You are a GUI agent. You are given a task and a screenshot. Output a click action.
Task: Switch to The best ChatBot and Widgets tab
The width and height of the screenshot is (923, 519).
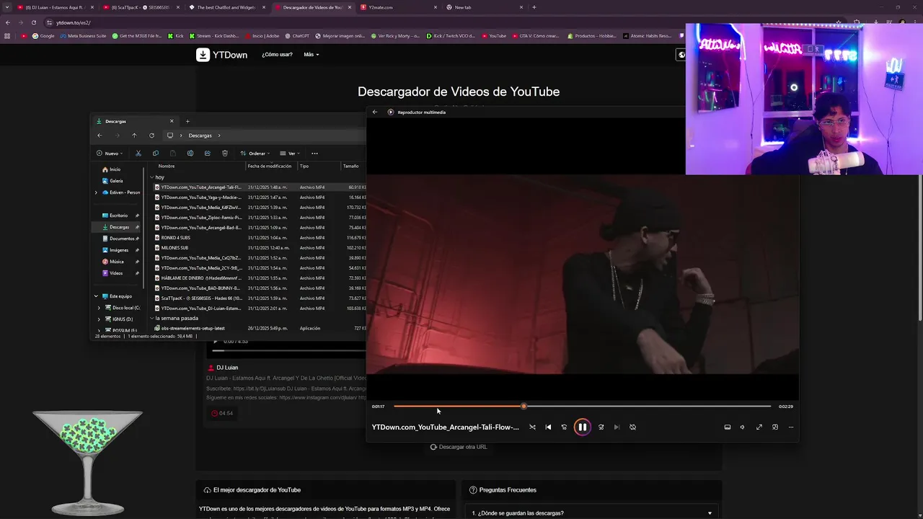point(226,7)
